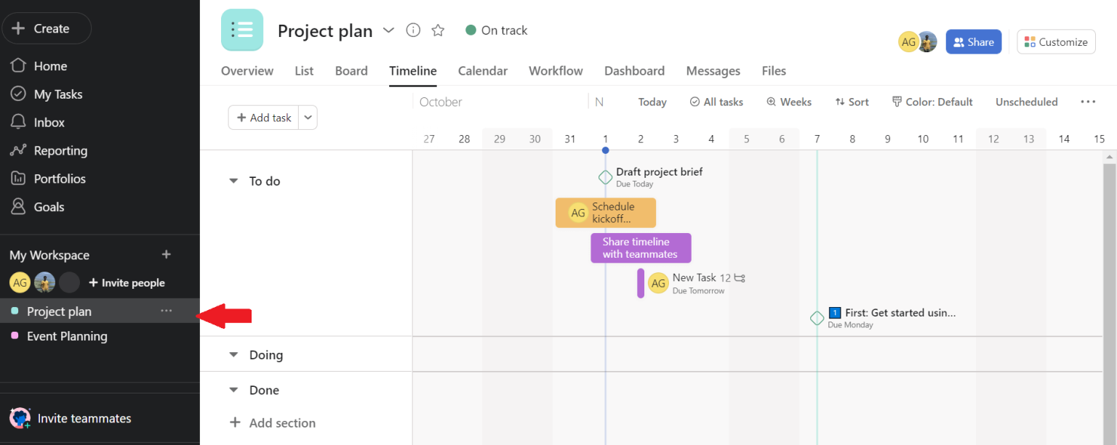The width and height of the screenshot is (1117, 445).
Task: Open the Dashboard tab
Action: click(x=634, y=70)
